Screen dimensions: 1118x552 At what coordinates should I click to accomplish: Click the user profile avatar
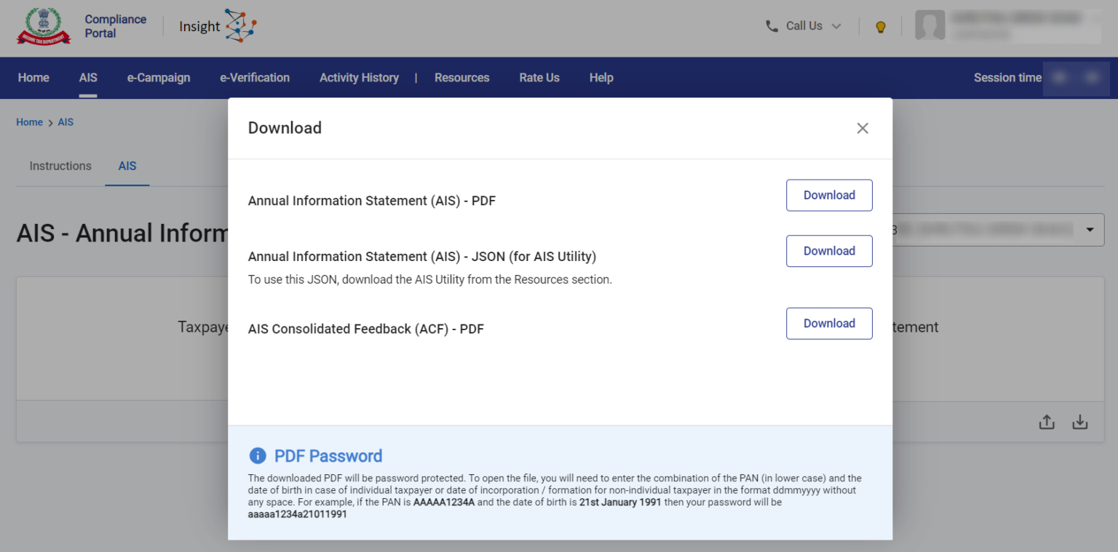pyautogui.click(x=929, y=26)
